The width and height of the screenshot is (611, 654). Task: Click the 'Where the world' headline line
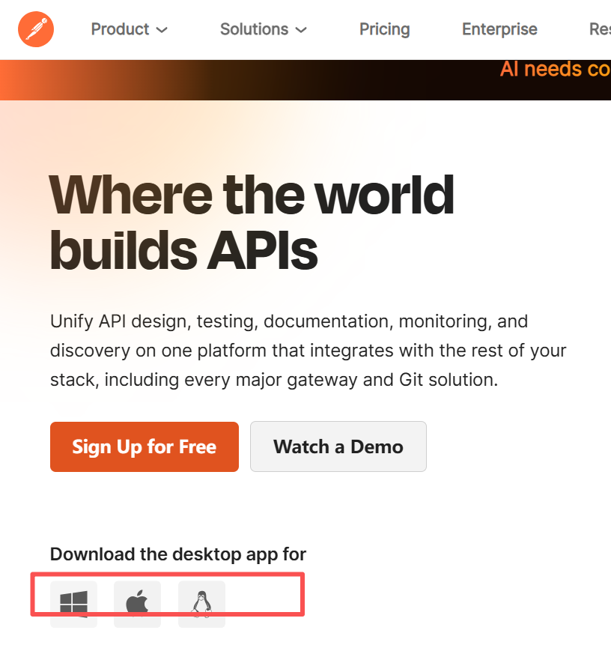[252, 195]
